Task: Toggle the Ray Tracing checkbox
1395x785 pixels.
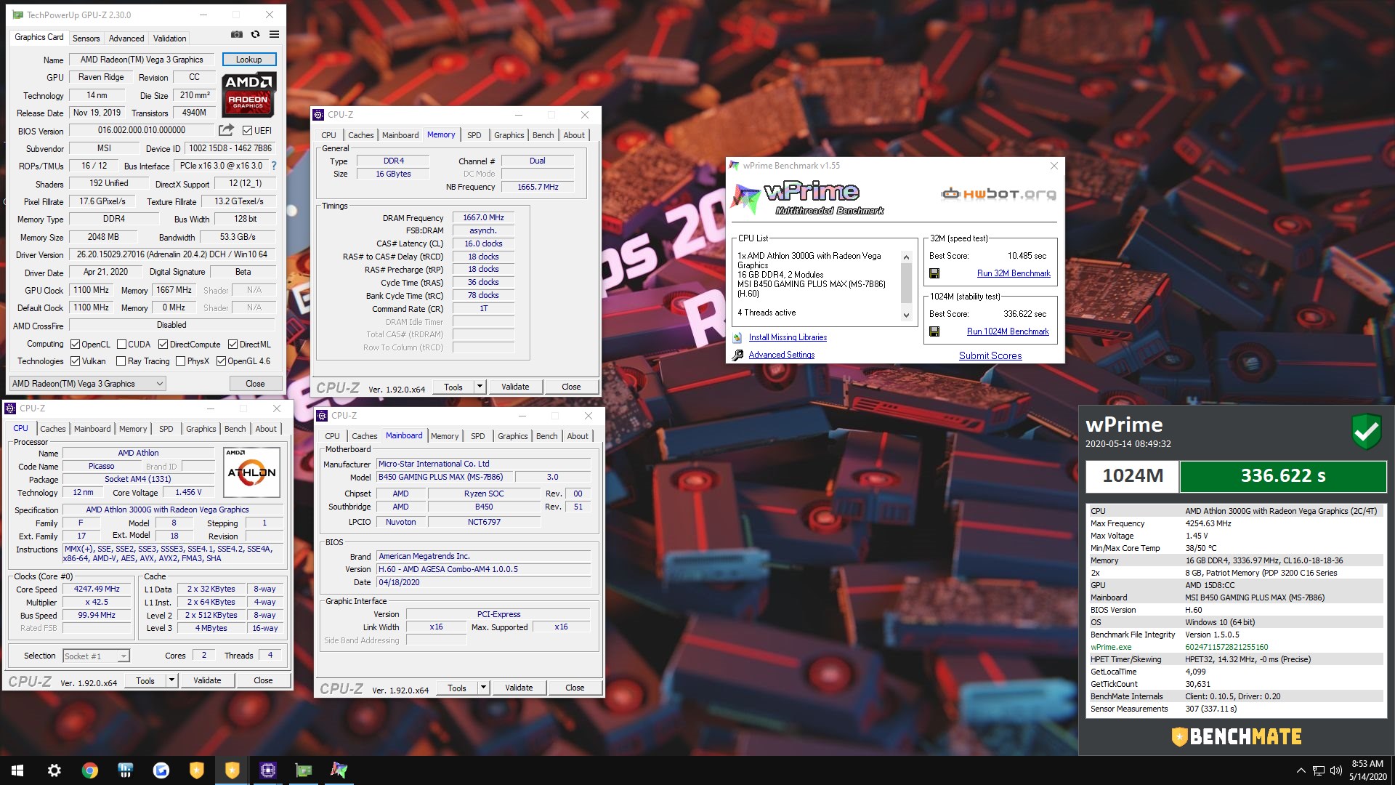Action: (x=121, y=361)
